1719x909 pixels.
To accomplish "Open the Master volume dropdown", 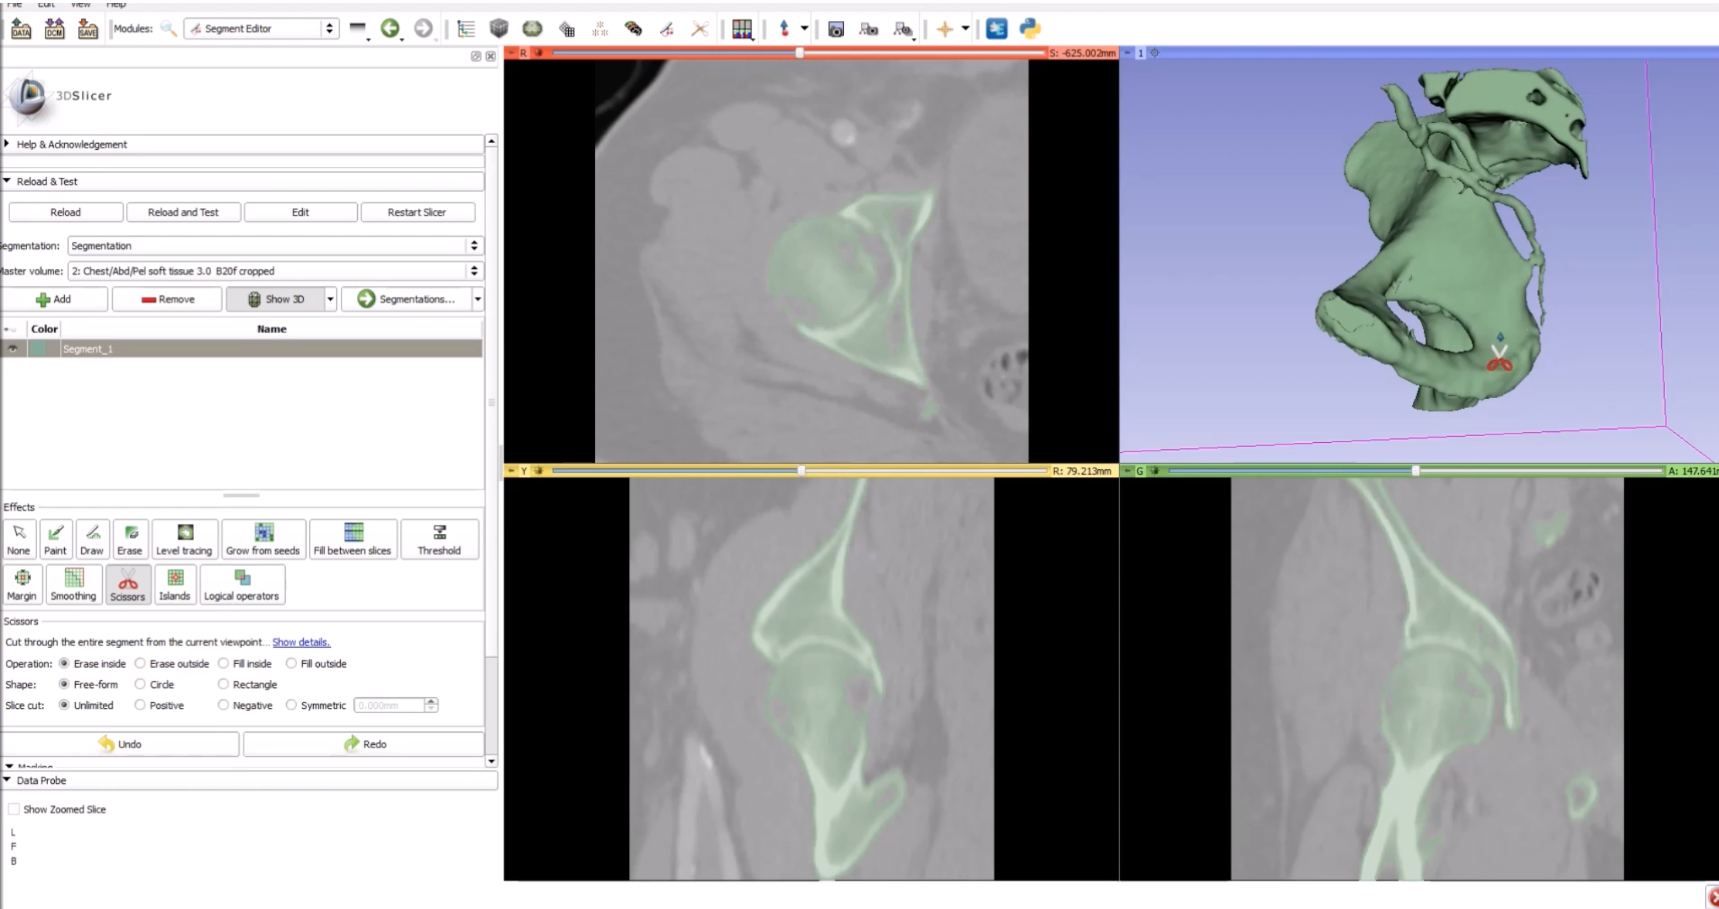I will [x=274, y=271].
